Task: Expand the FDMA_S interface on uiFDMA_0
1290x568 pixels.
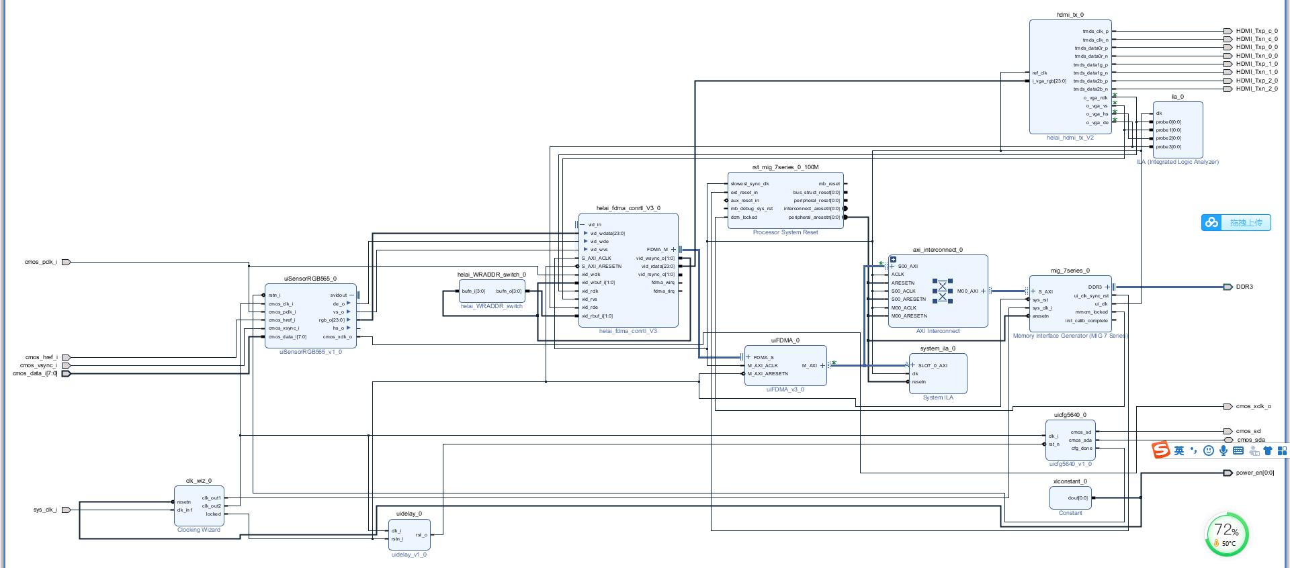Action: (748, 357)
